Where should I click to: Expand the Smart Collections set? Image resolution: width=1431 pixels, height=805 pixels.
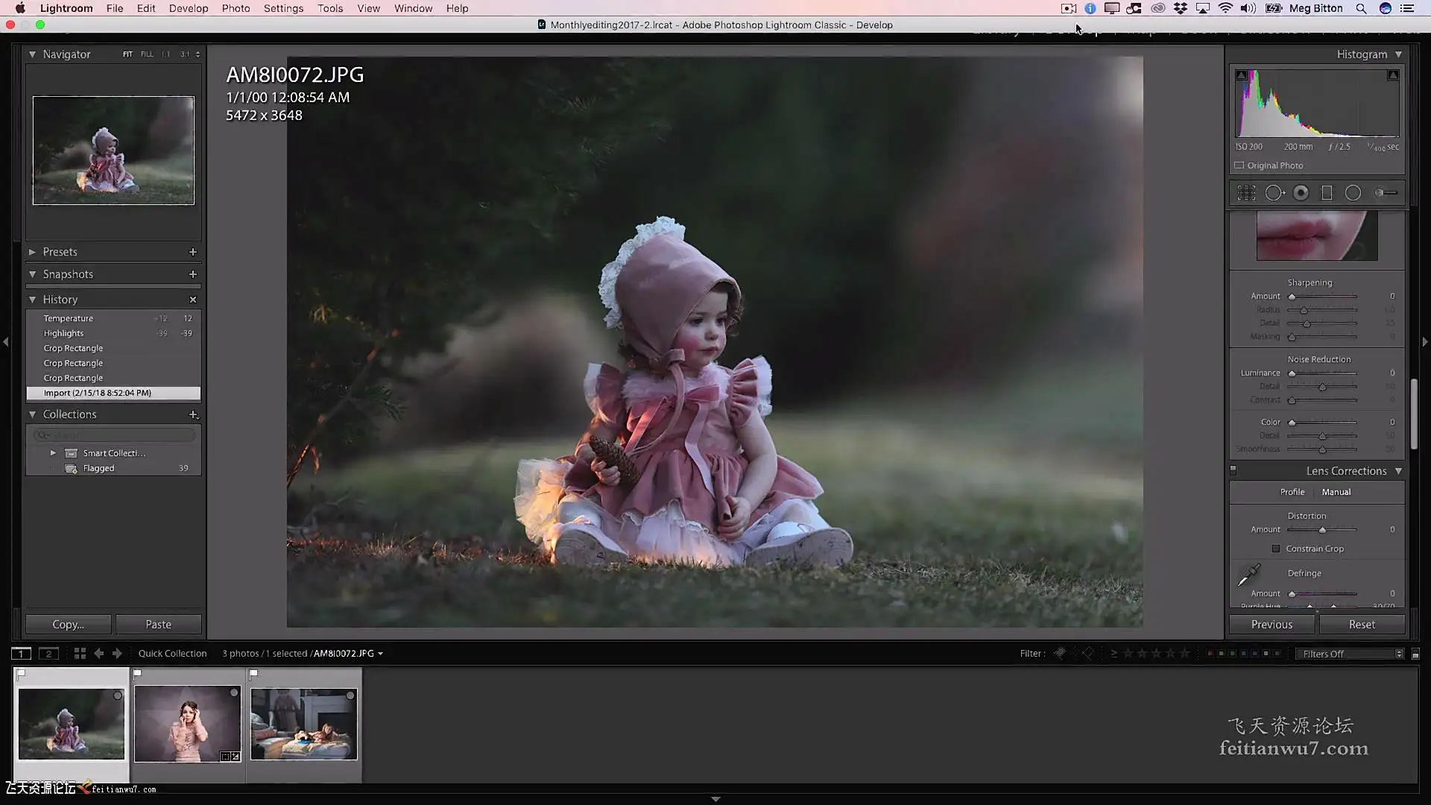tap(53, 453)
